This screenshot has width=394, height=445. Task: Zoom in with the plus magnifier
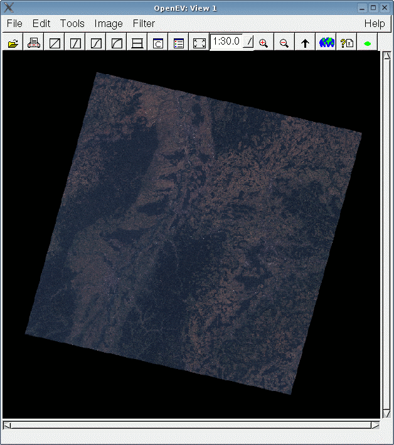pyautogui.click(x=264, y=43)
